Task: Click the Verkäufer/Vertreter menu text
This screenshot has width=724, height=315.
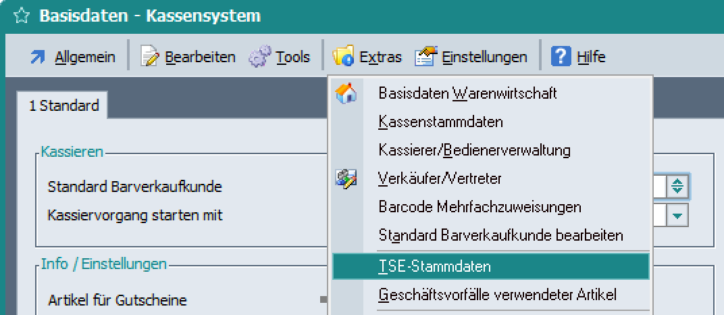Action: (440, 179)
